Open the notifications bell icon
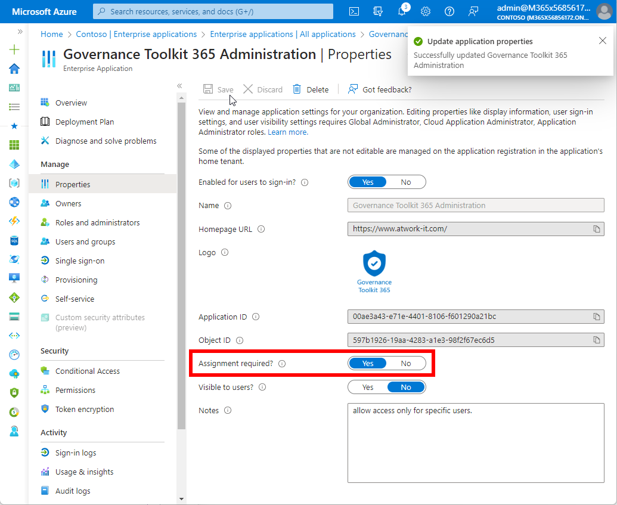This screenshot has width=617, height=505. [402, 11]
